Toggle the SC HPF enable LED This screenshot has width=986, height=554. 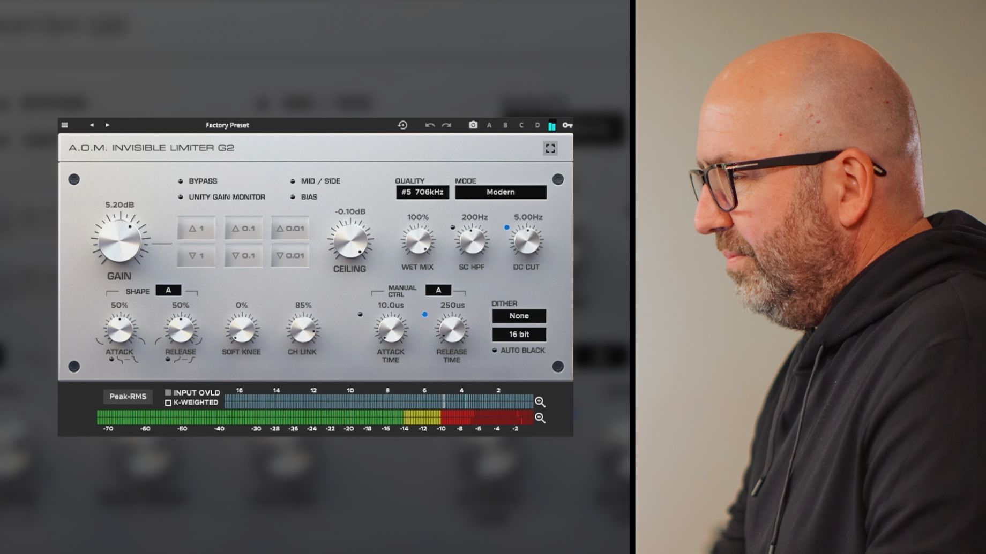pos(453,227)
